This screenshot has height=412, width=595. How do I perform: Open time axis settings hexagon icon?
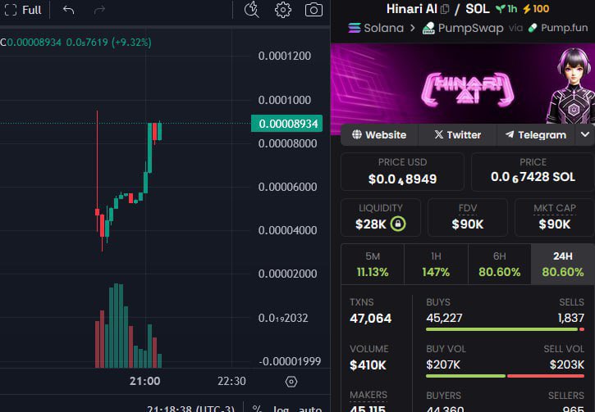click(291, 382)
